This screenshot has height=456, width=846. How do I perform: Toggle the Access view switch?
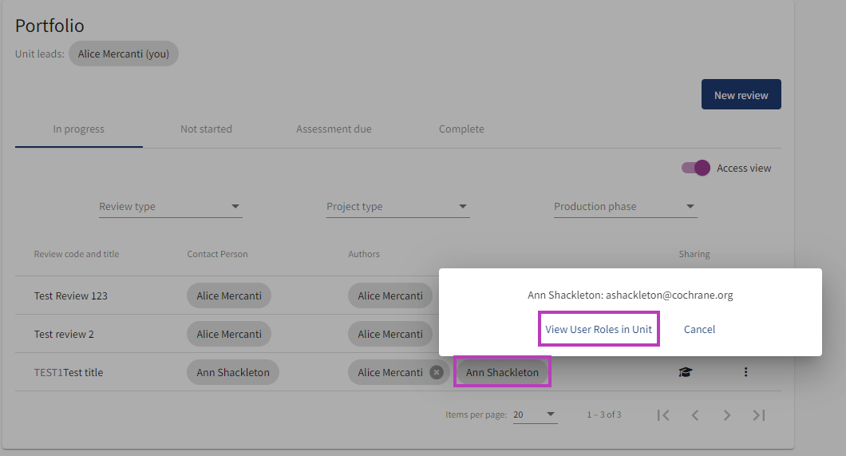pyautogui.click(x=695, y=168)
